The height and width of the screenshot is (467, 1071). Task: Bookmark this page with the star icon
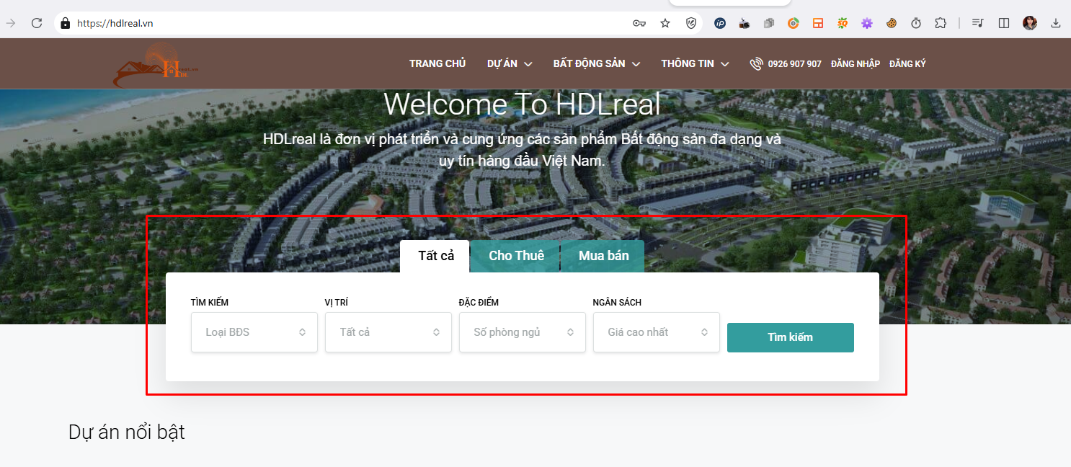tap(665, 23)
